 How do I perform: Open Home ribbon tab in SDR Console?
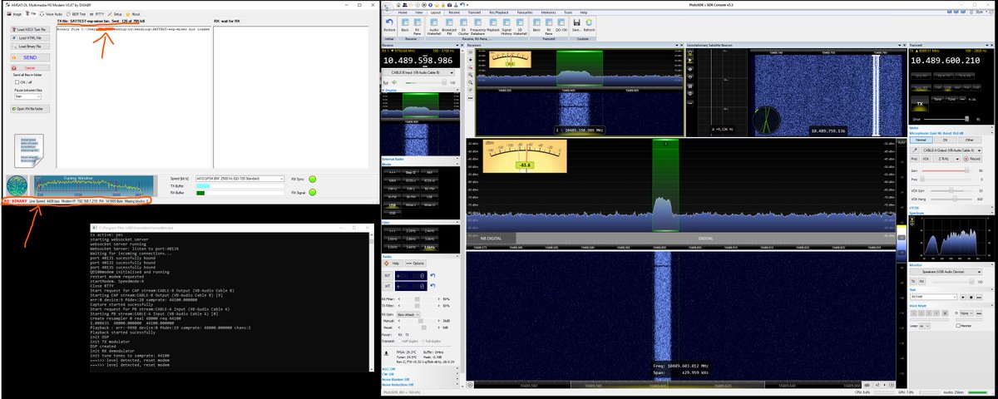pyautogui.click(x=403, y=12)
